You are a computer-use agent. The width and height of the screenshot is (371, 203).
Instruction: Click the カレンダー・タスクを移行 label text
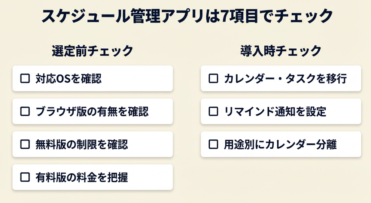(x=285, y=79)
